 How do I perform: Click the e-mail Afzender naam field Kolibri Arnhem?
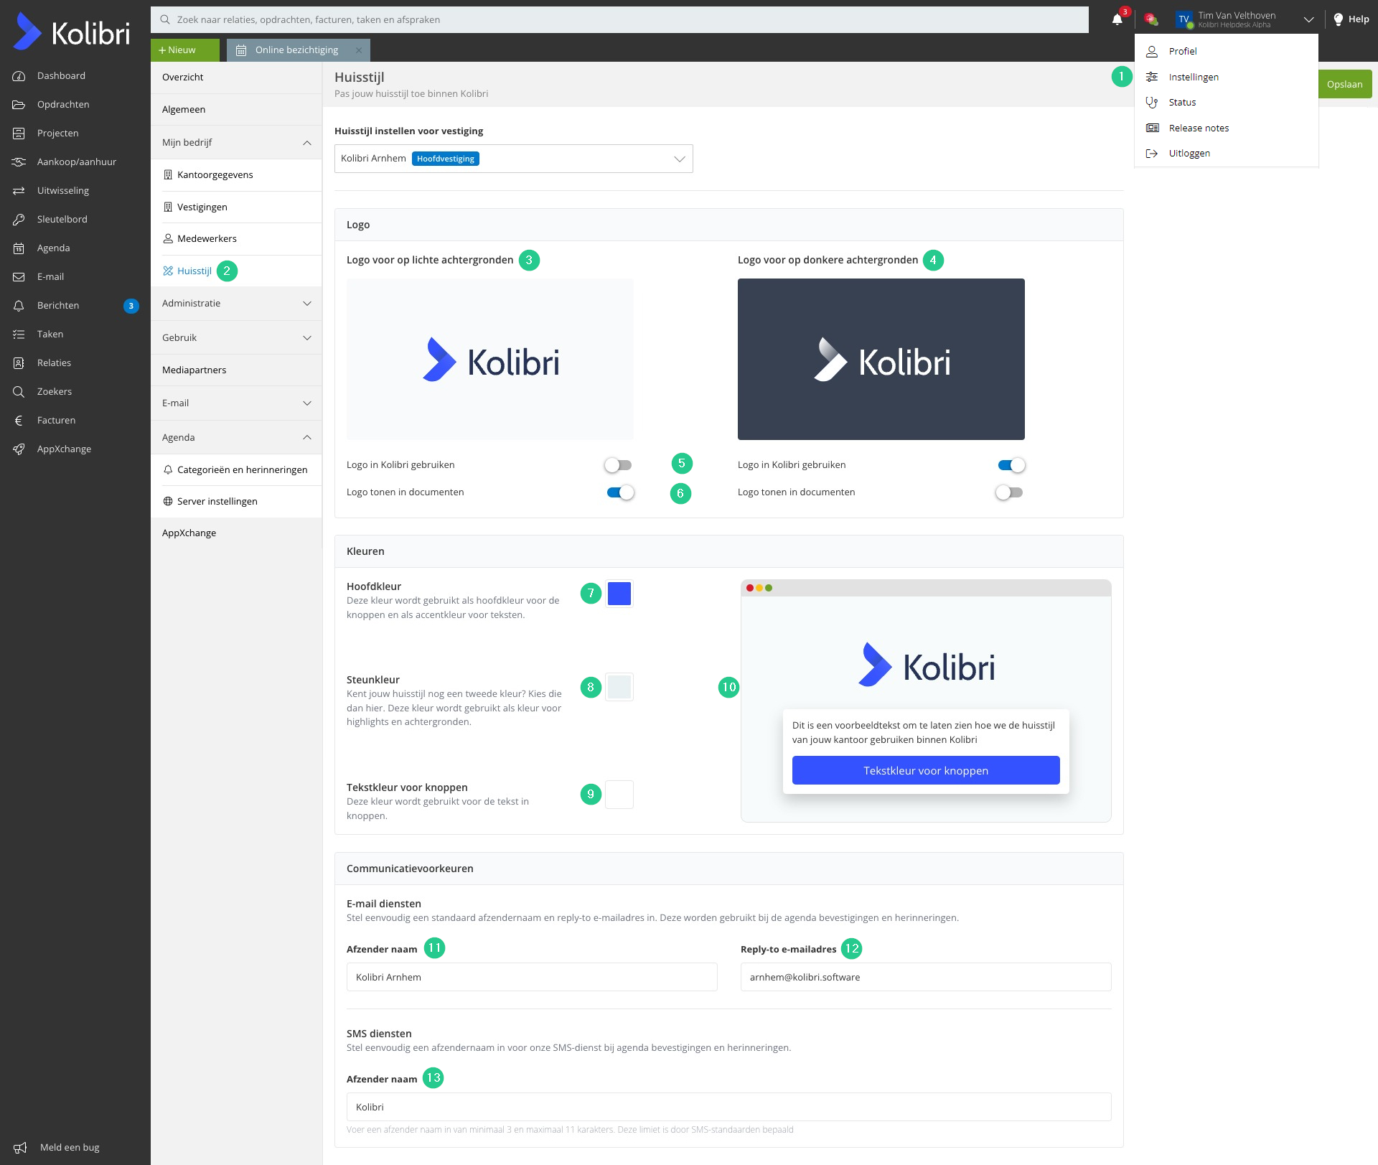[x=532, y=977]
